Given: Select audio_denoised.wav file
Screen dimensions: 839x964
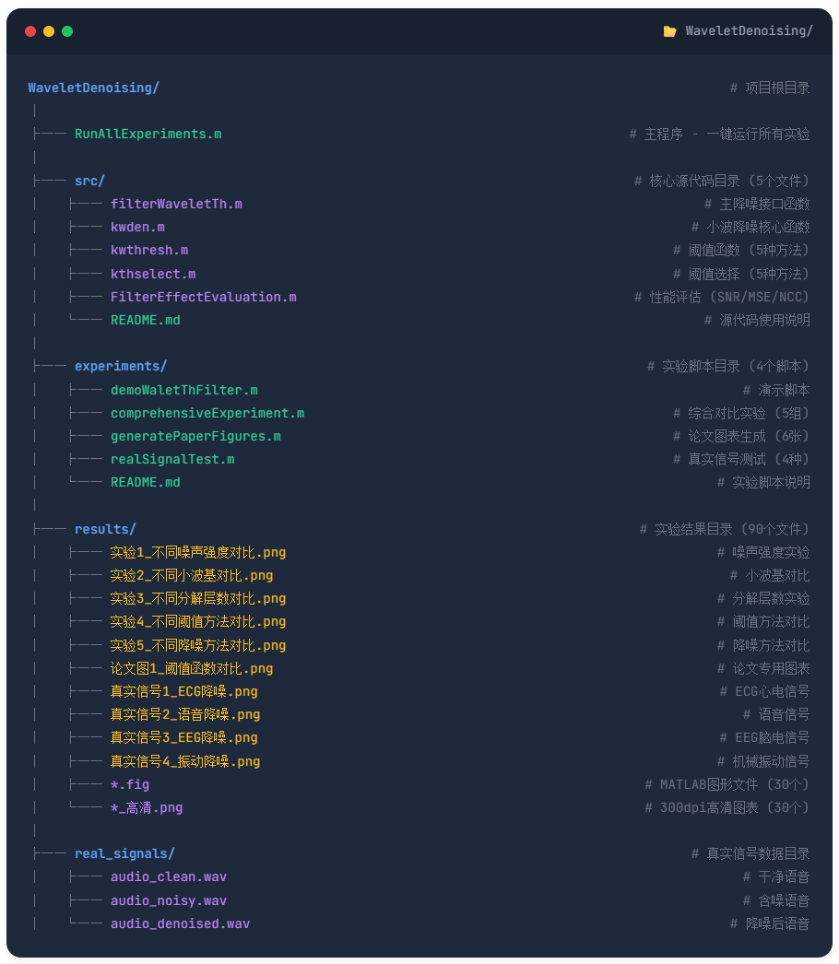Looking at the screenshot, I should click(180, 923).
